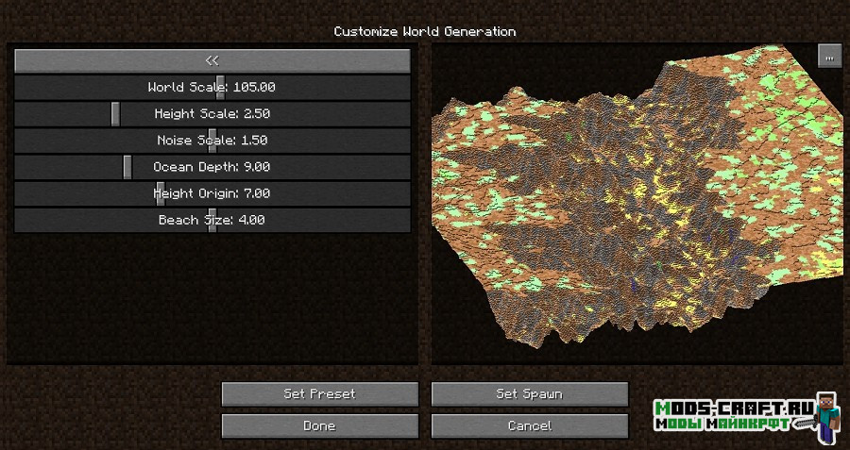Discard changes with the Cancel button
Image resolution: width=850 pixels, height=450 pixels.
click(x=529, y=426)
